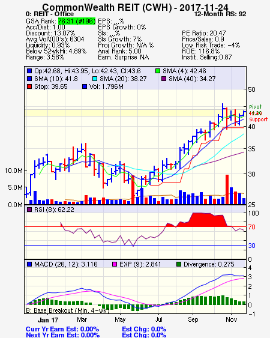
Task: Click the 10.0M volume axis label
Action: pos(14,171)
